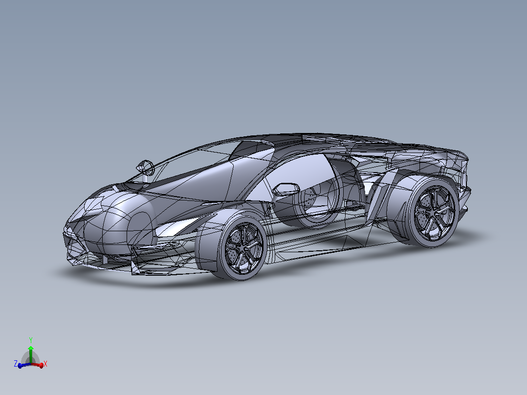Click the blue Z axis of the orientation triad

click(24, 365)
